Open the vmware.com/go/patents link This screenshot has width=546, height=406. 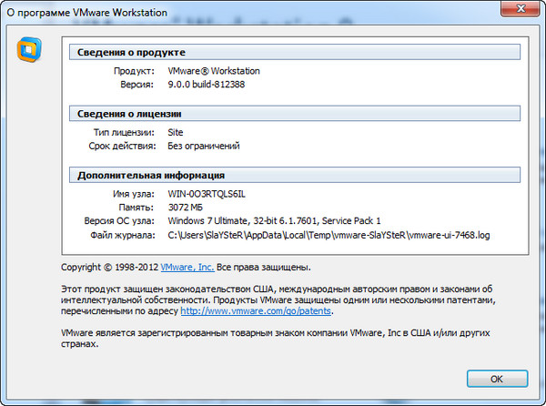point(257,311)
